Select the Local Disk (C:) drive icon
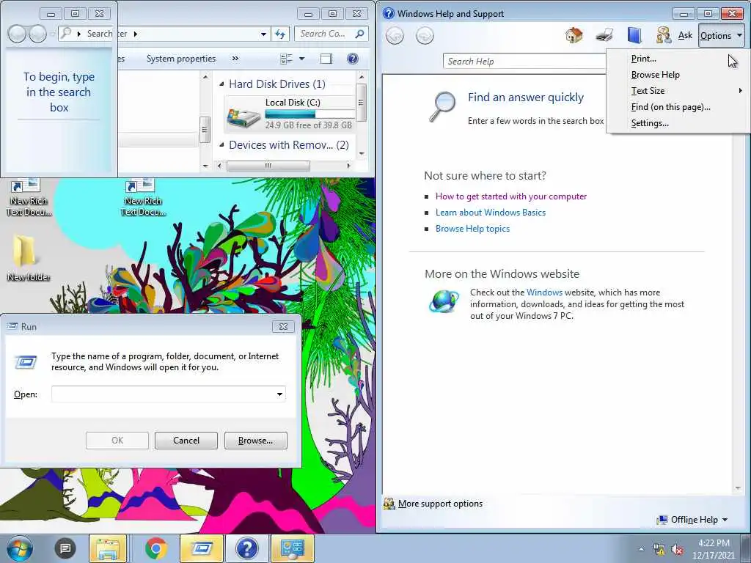The width and height of the screenshot is (751, 563). click(x=243, y=117)
